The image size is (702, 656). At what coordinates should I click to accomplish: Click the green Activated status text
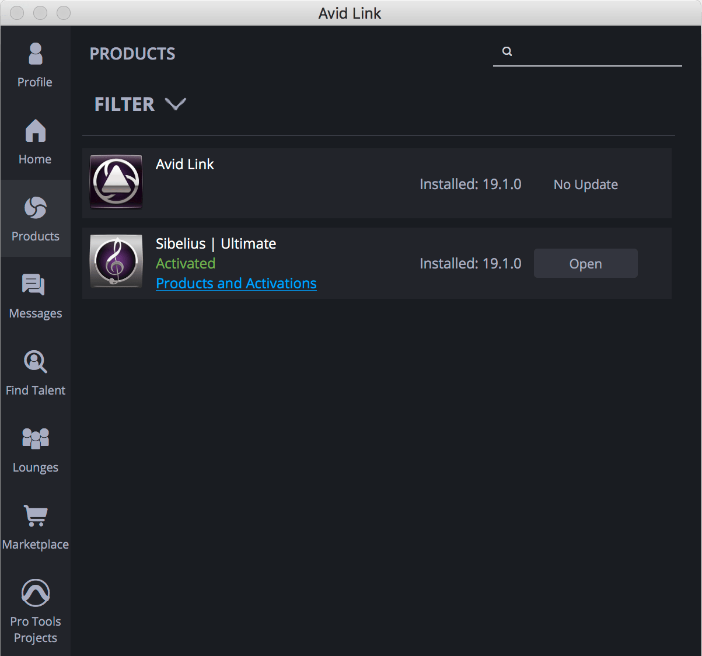[x=186, y=263]
